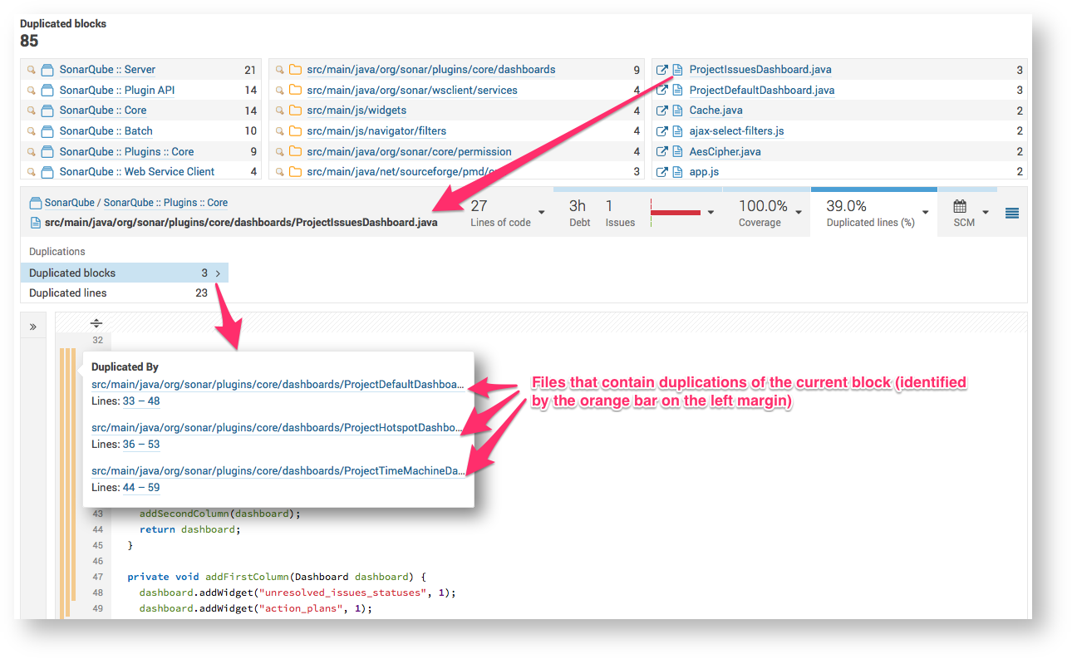This screenshot has width=1072, height=659.
Task: Click the file icon beside Cache.java
Action: click(677, 111)
